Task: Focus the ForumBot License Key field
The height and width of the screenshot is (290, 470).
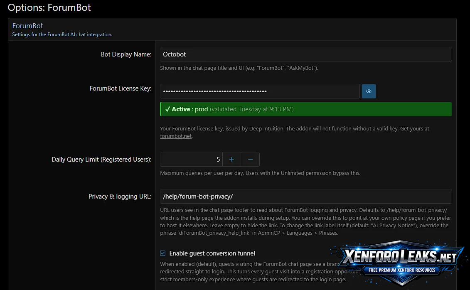Action: 260,91
